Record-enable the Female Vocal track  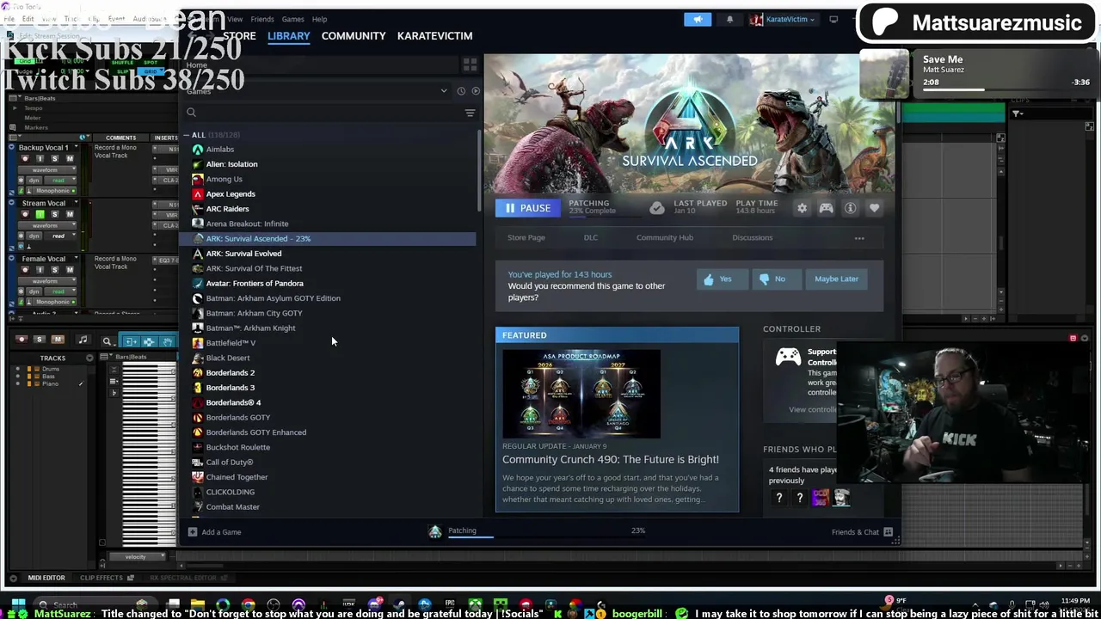coord(24,270)
